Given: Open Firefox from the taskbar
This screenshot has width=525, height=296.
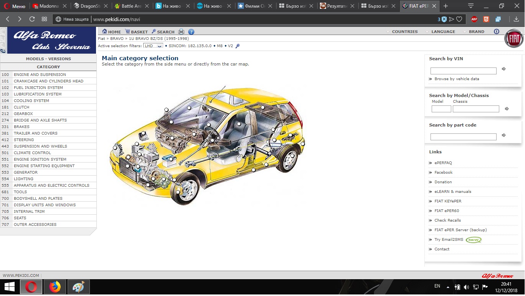Looking at the screenshot, I should (x=55, y=287).
